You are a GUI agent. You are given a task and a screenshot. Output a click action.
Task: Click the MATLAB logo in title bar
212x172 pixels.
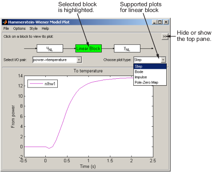[x=5, y=22]
